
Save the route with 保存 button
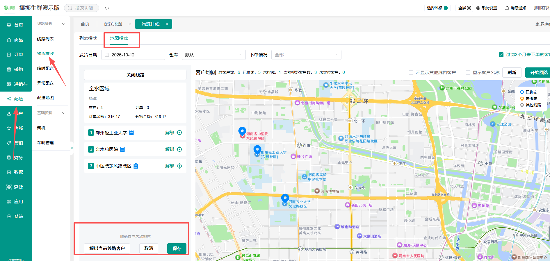pos(177,249)
